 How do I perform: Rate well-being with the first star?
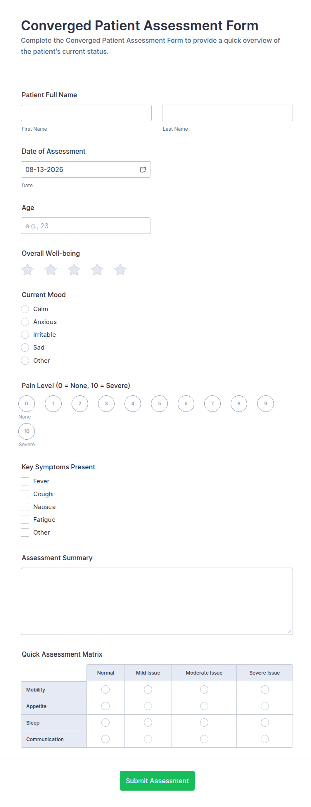tap(28, 270)
